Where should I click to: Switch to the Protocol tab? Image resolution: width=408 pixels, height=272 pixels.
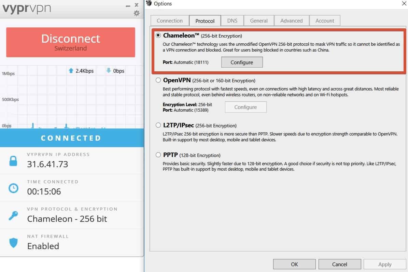205,21
